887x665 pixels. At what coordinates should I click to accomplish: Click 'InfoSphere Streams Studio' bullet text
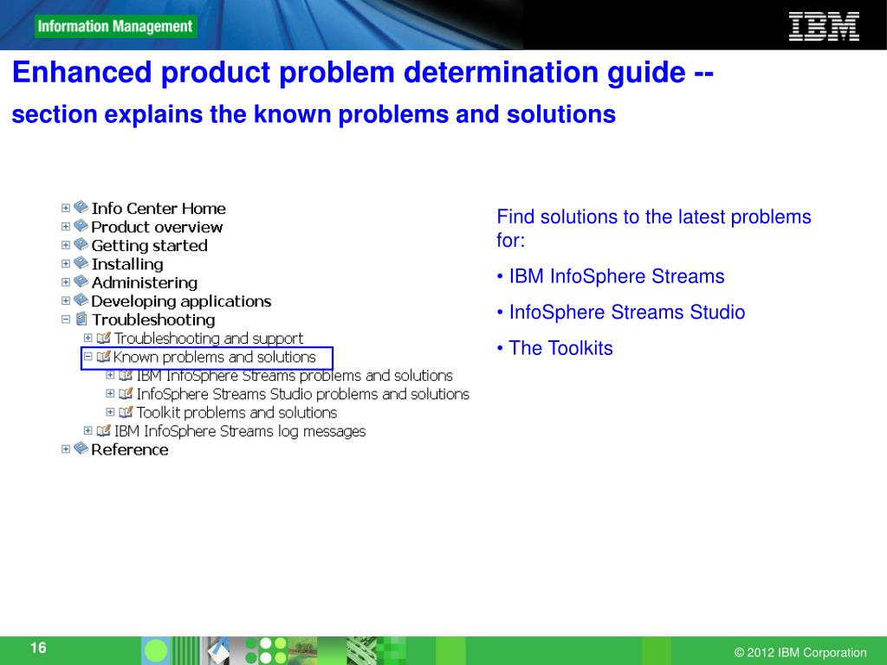[x=627, y=312]
